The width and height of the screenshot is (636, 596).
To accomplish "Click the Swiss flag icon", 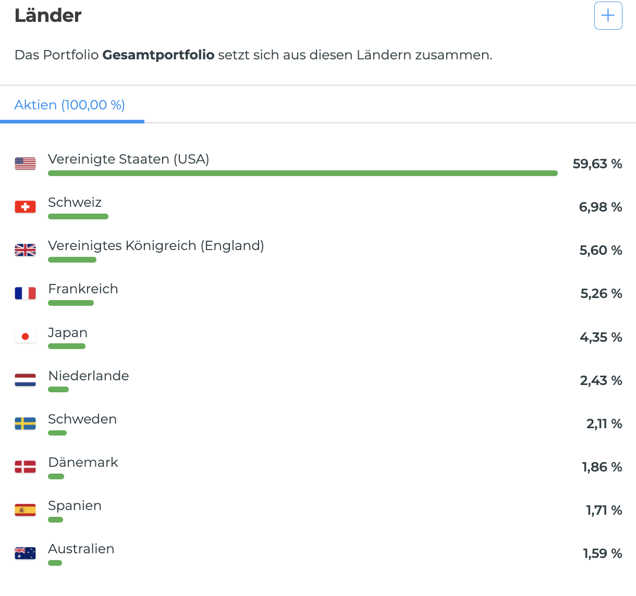I will (x=25, y=207).
